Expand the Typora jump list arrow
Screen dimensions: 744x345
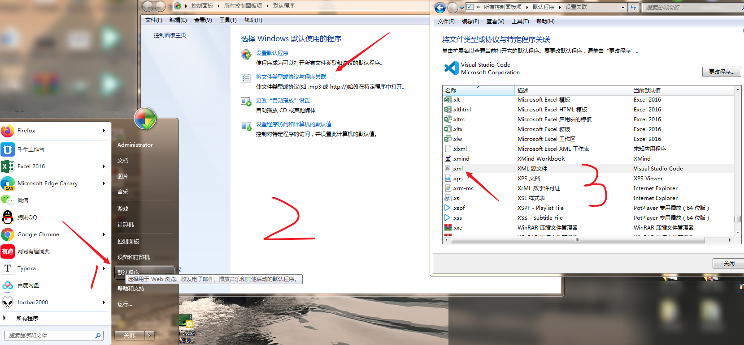(104, 268)
